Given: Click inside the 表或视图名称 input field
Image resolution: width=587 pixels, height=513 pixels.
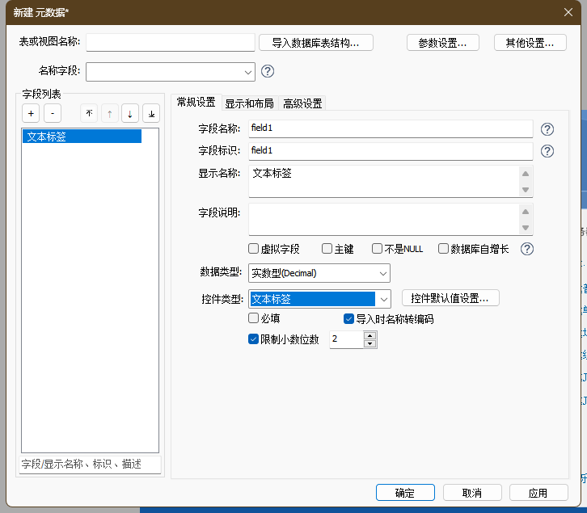Looking at the screenshot, I should click(x=170, y=43).
